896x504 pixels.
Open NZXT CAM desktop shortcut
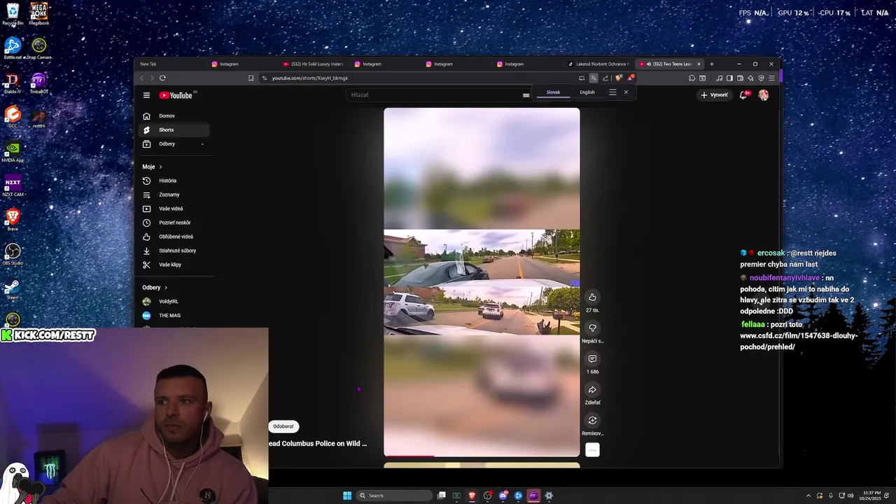13,185
